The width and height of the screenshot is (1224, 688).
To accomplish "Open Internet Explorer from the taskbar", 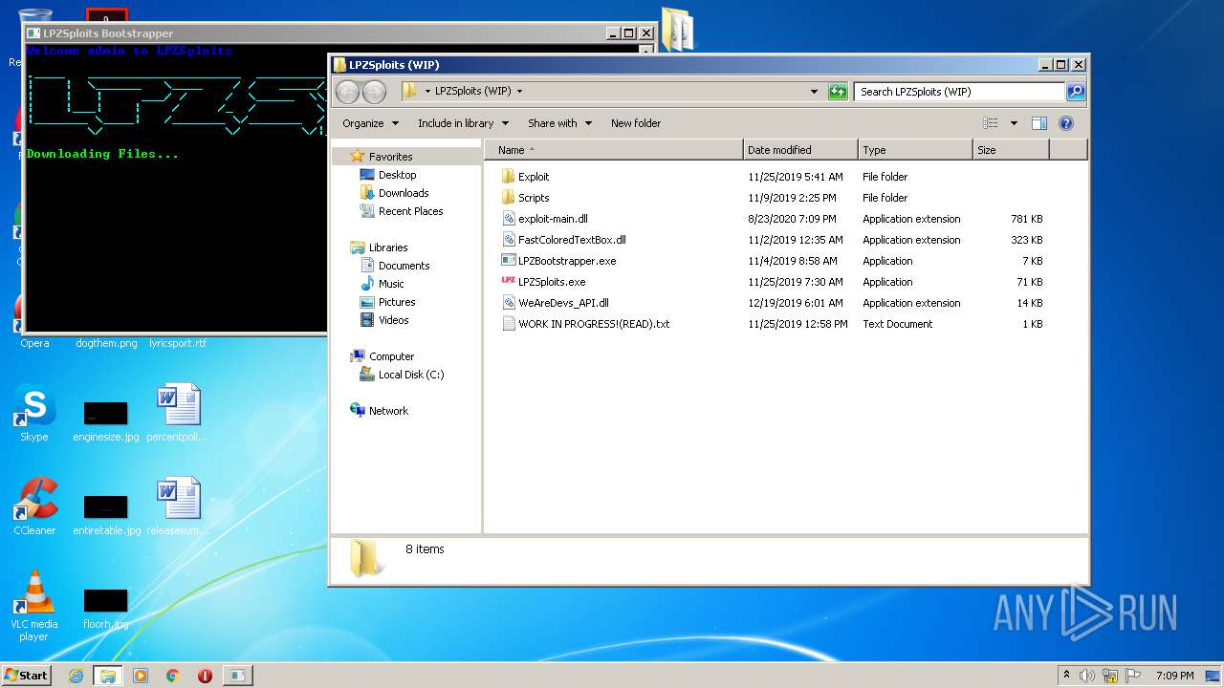I will [75, 676].
